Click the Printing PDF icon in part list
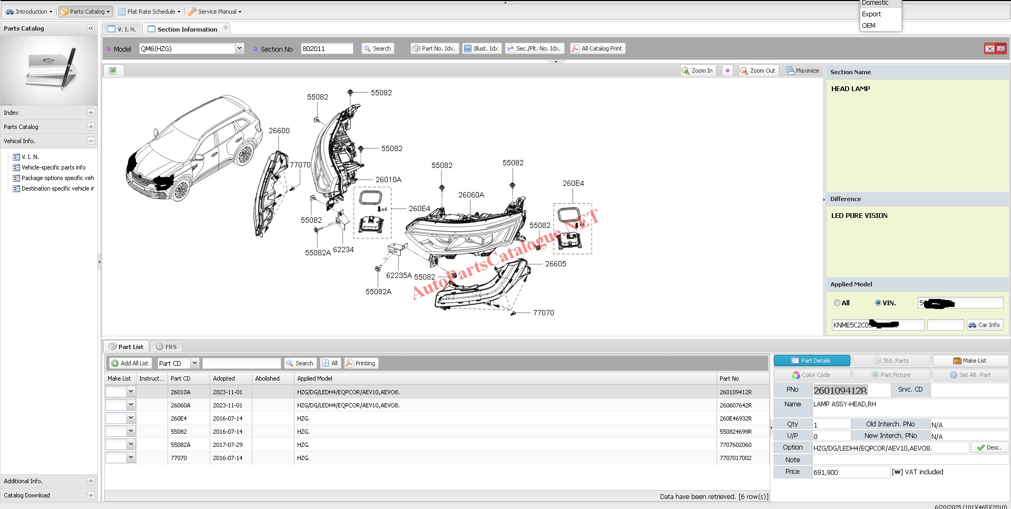Viewport: 1011px width, 509px height. click(x=349, y=363)
